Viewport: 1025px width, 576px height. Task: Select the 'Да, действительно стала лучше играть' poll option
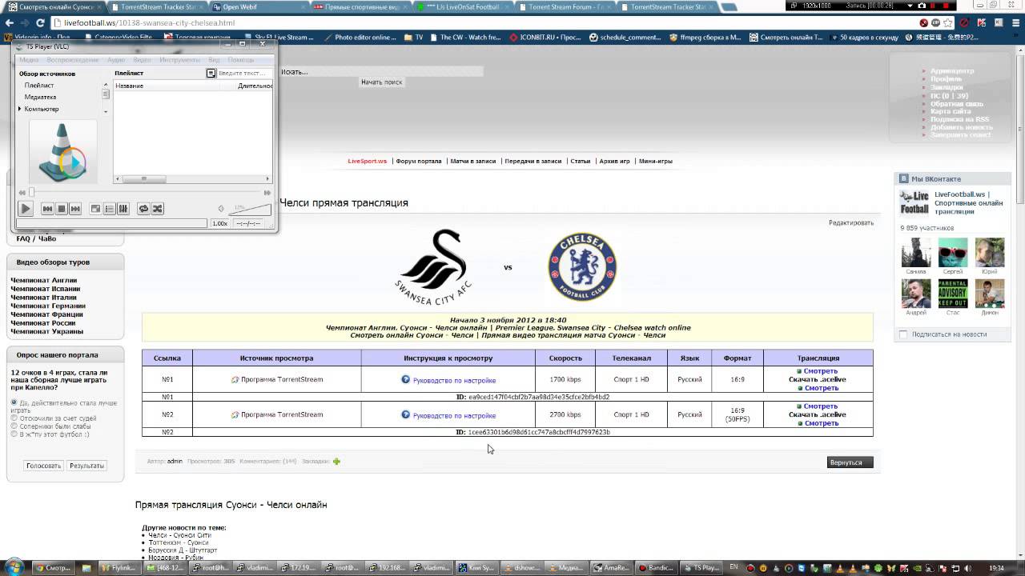click(x=14, y=402)
